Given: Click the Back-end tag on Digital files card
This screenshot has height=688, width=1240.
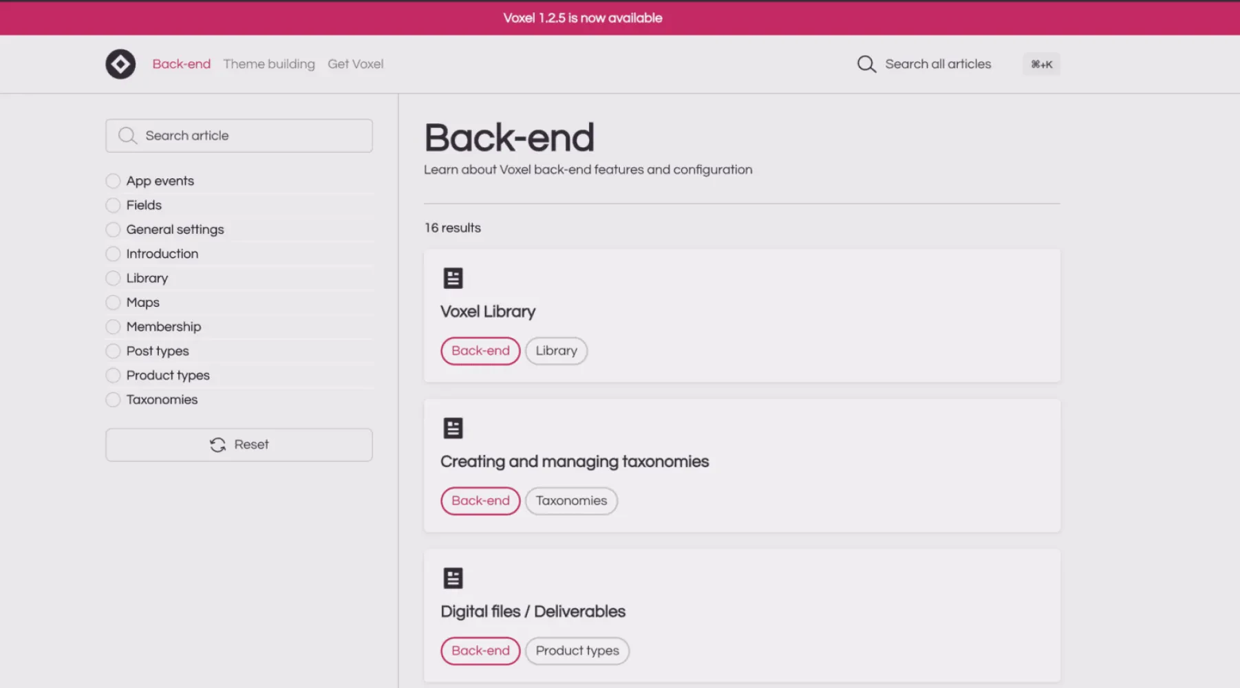Looking at the screenshot, I should 480,651.
